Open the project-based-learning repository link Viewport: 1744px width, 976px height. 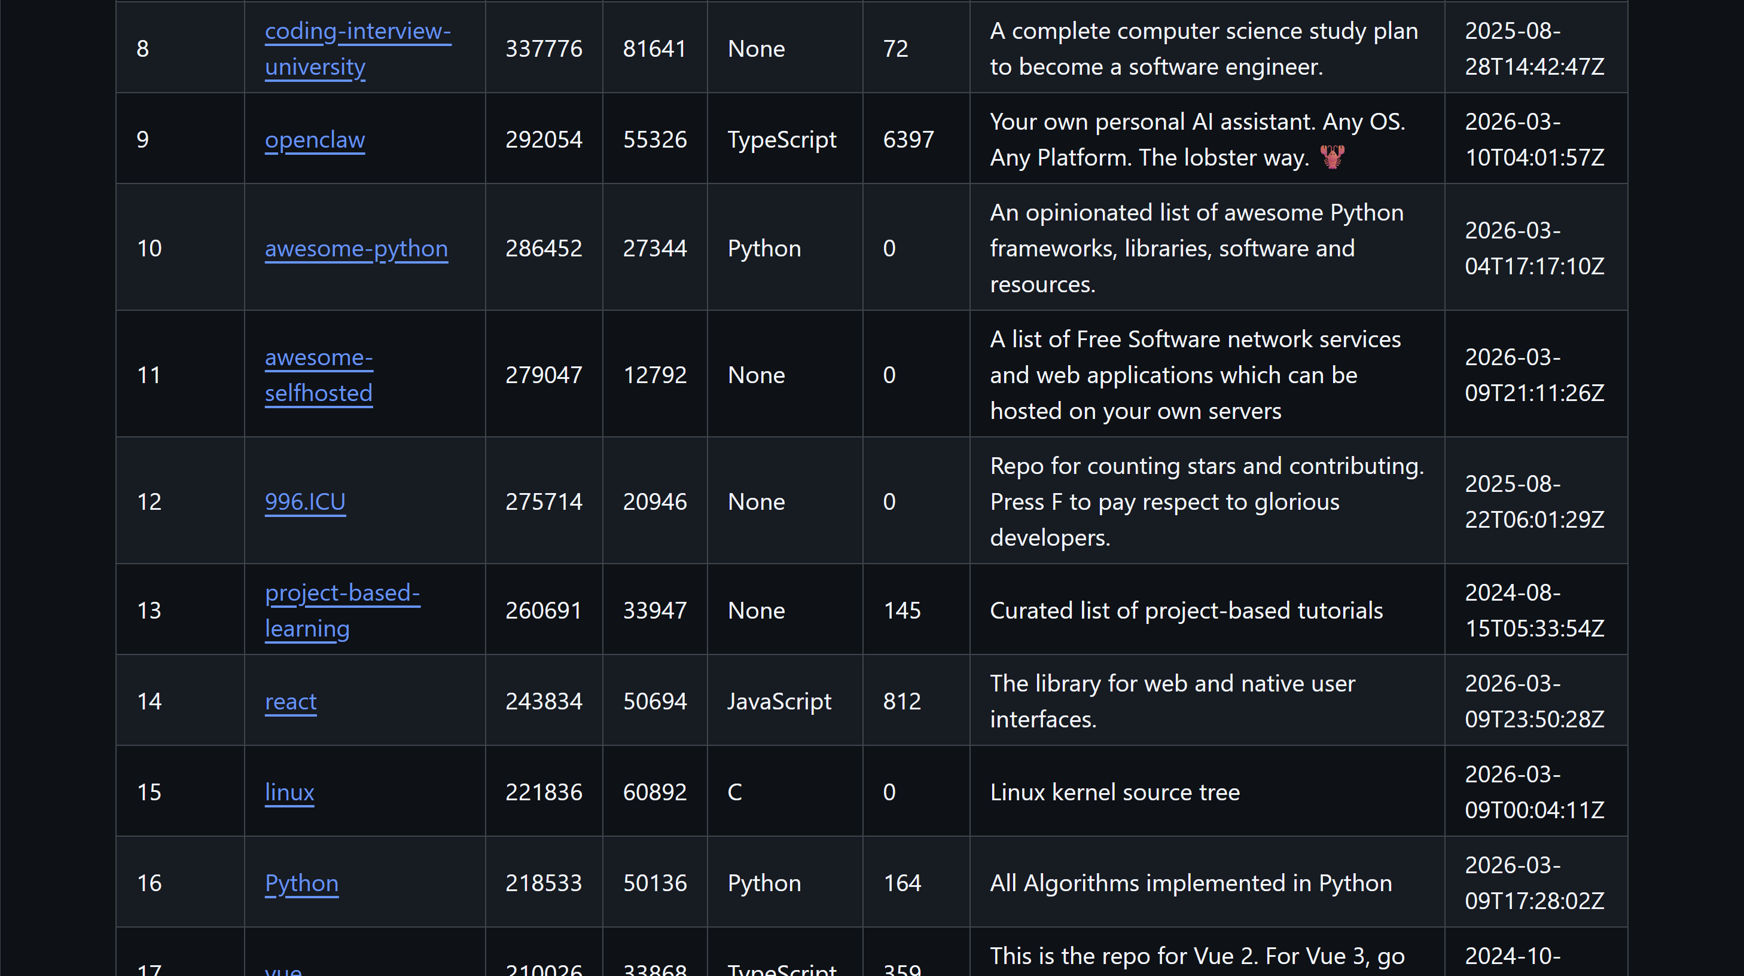point(342,593)
